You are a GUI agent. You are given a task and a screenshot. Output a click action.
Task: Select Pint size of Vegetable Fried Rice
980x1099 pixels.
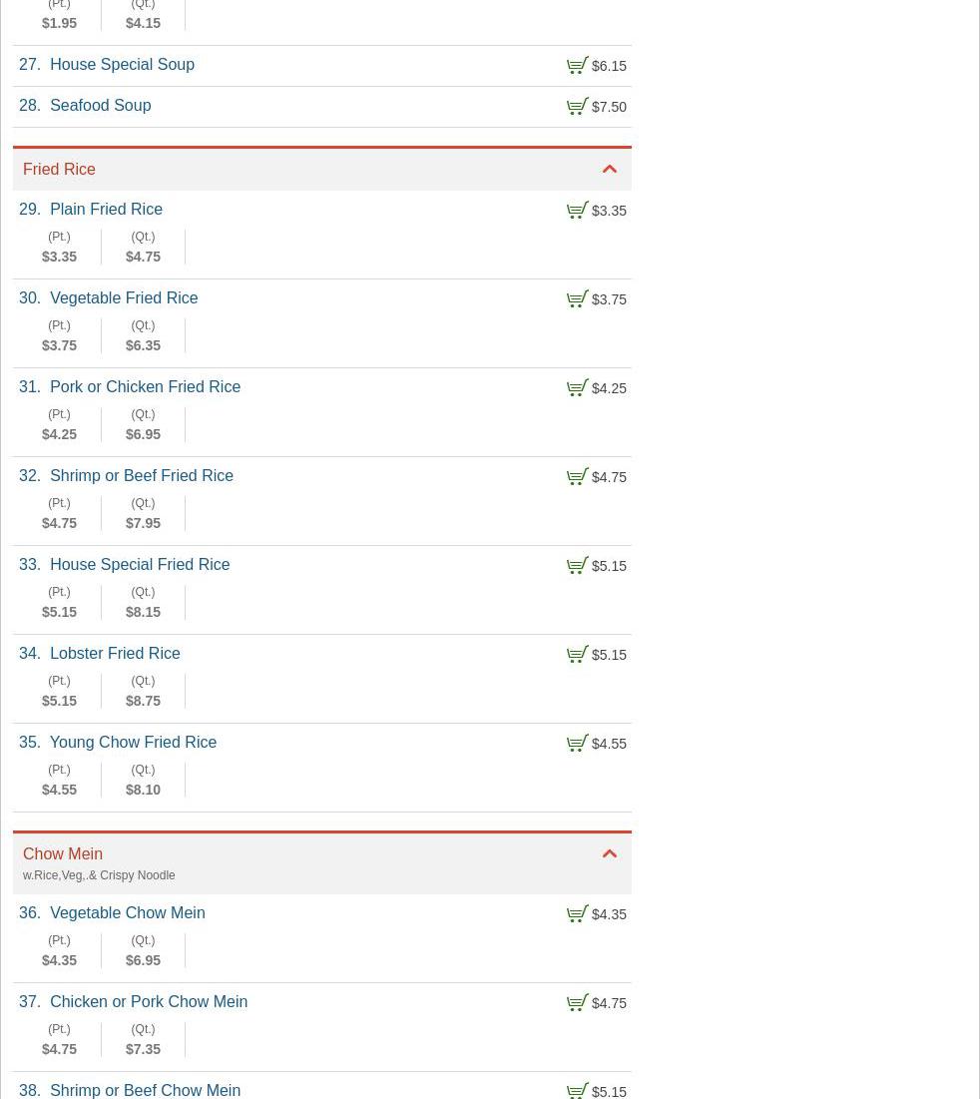[59, 336]
